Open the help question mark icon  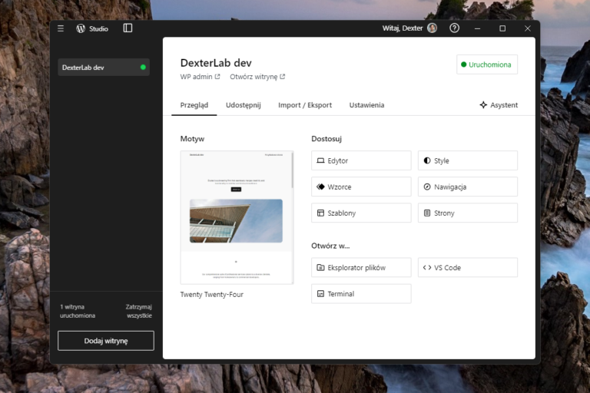click(454, 28)
